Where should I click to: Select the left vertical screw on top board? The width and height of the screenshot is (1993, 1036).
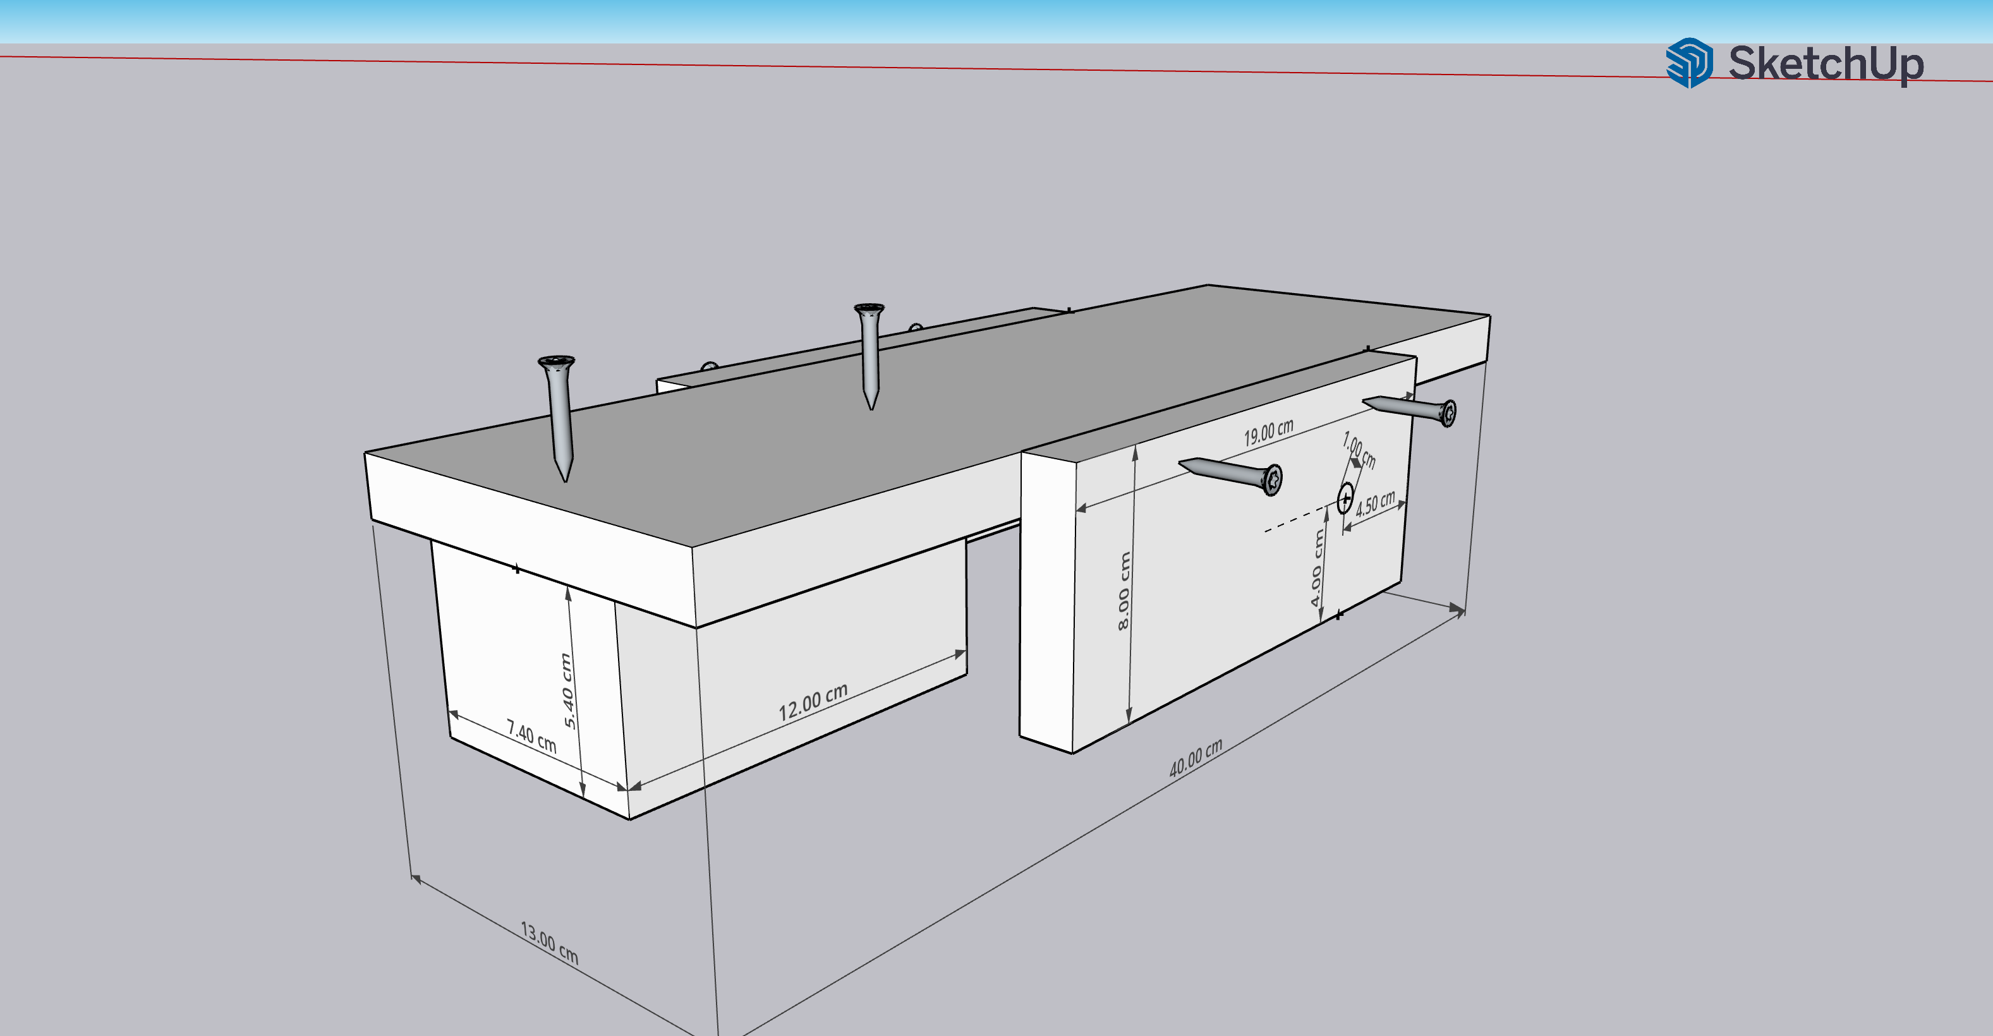coord(559,418)
